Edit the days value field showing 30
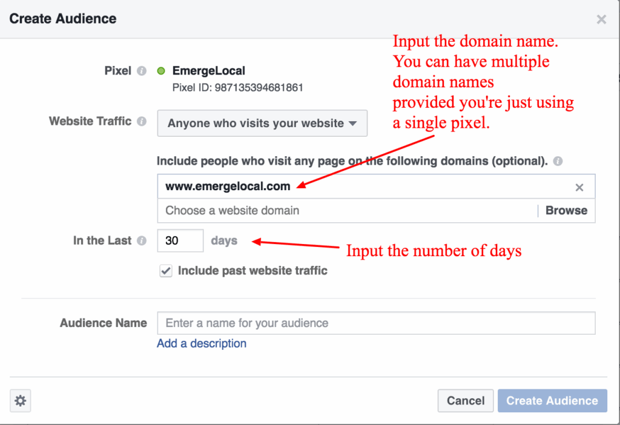The image size is (620, 425). (180, 240)
